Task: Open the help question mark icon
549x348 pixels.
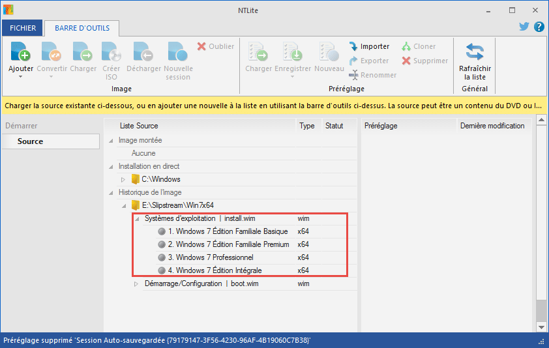Action: tap(539, 27)
